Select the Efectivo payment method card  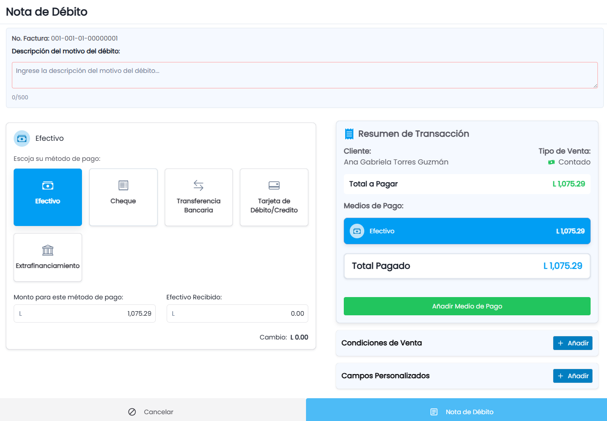coord(48,197)
